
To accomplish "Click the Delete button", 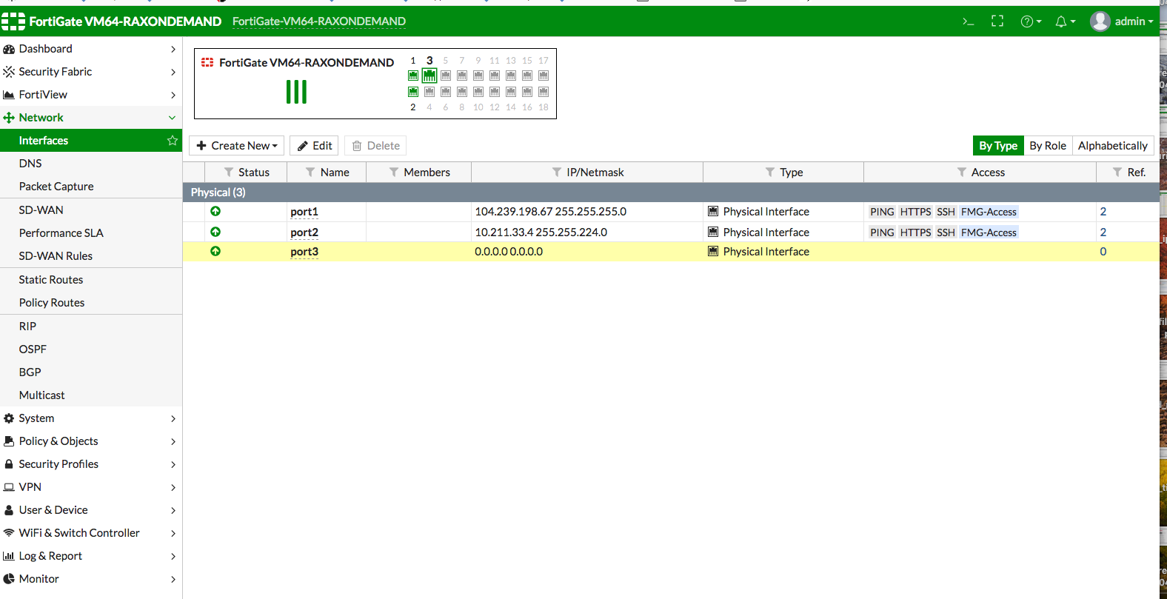I will [375, 146].
